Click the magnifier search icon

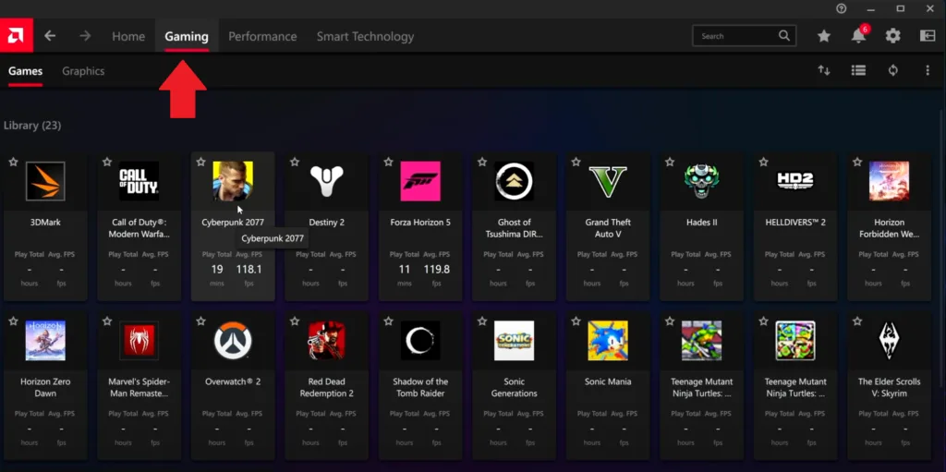[x=783, y=36]
